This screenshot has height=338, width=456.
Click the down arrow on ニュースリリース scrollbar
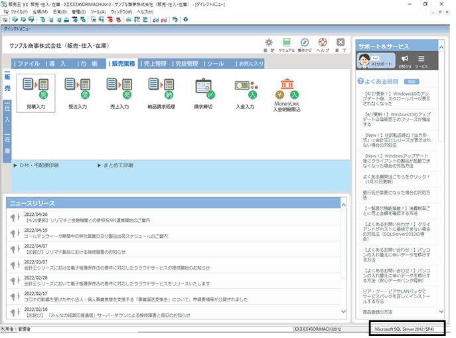click(343, 311)
